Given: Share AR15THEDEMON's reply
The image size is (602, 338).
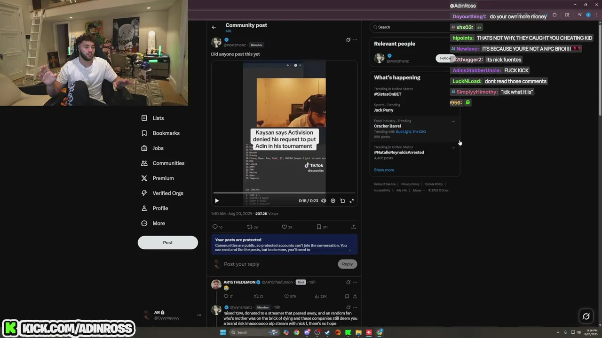Looking at the screenshot, I should pos(355,296).
